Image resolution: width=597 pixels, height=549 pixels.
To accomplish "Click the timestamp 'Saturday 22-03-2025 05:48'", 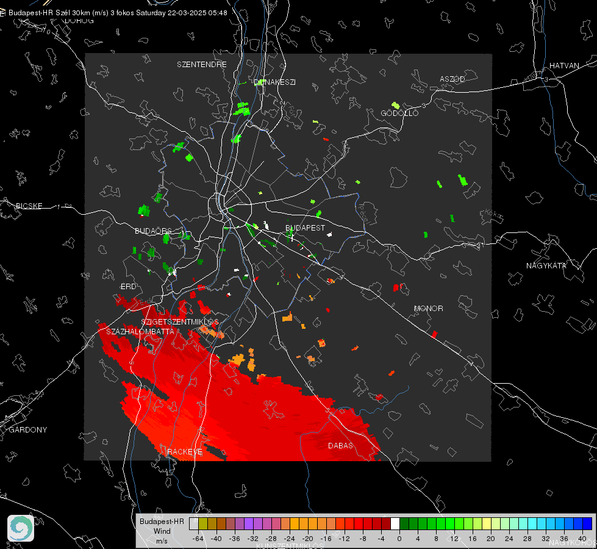I will point(182,13).
